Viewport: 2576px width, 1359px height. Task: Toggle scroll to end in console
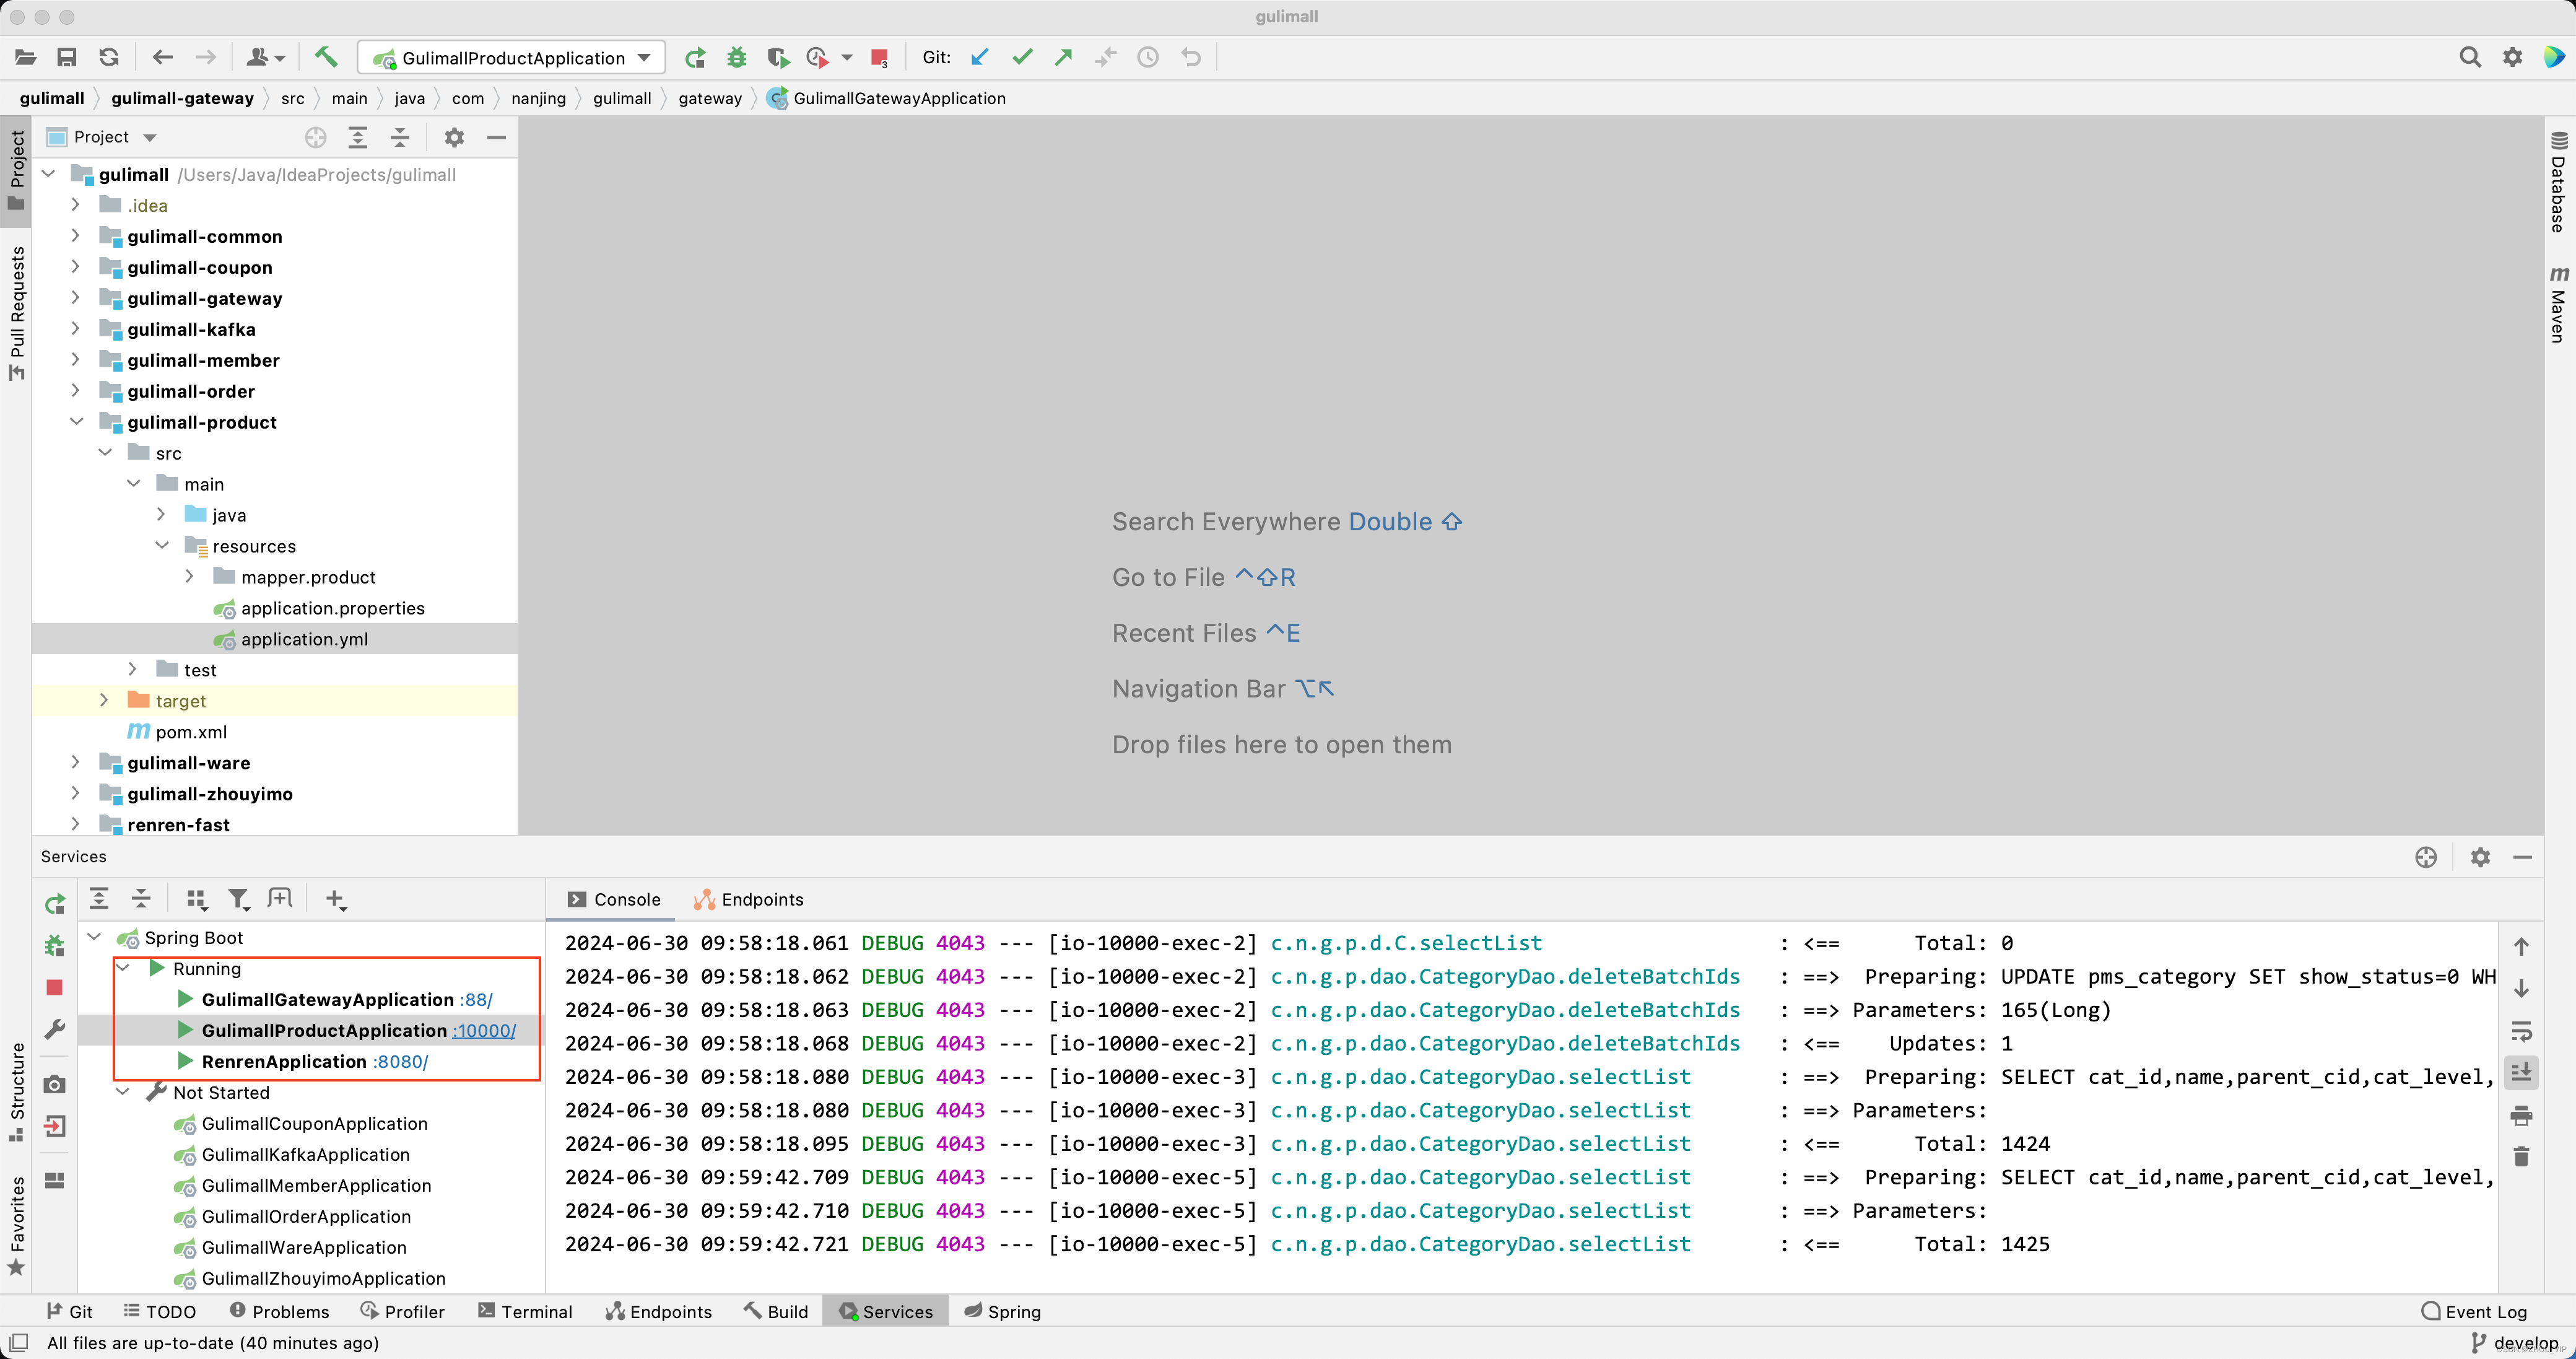[2521, 1072]
